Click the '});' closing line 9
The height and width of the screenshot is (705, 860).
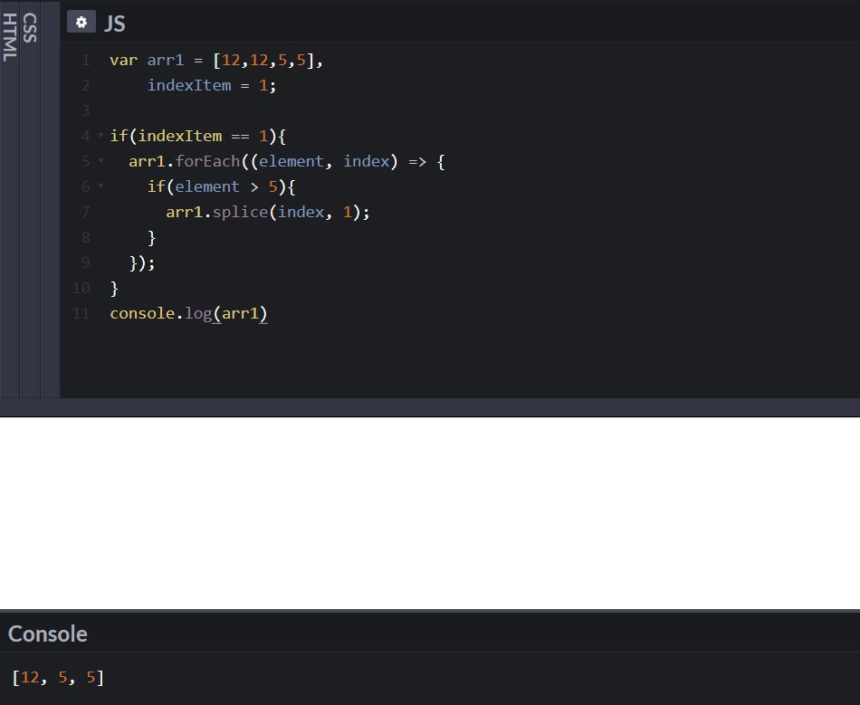pos(142,263)
